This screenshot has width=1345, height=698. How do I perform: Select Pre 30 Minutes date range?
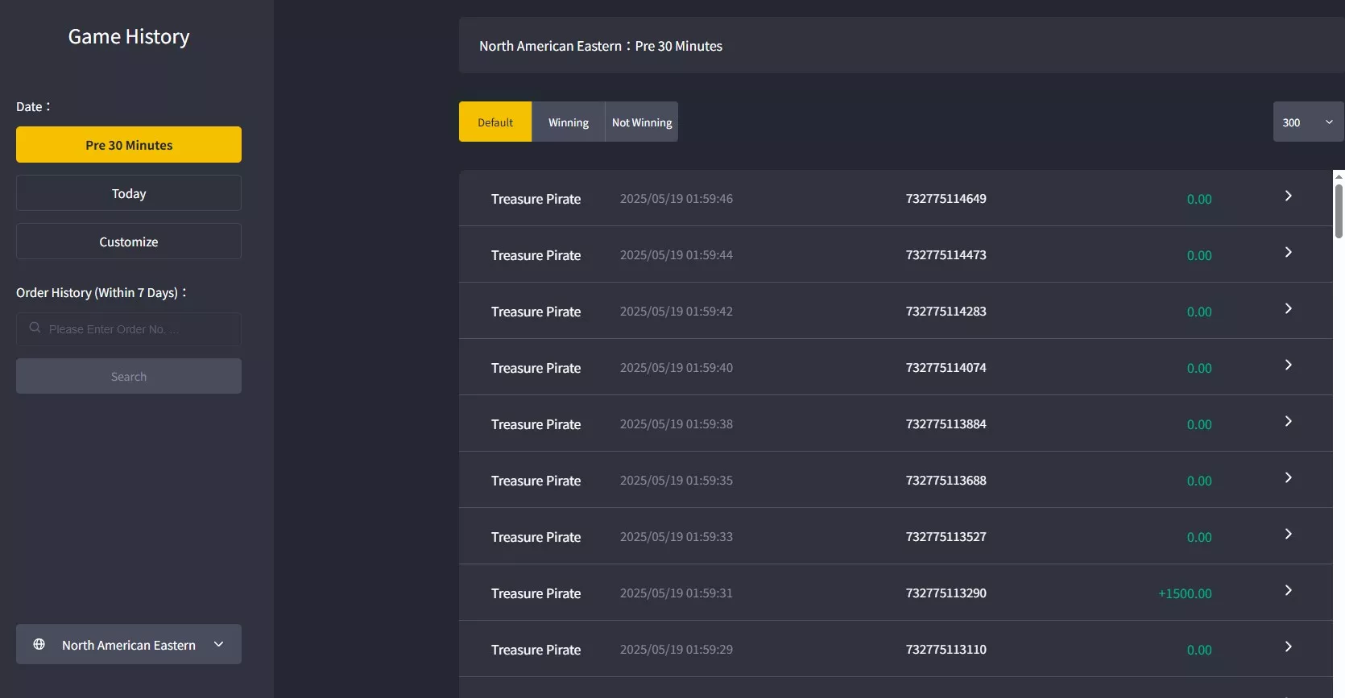(x=129, y=145)
